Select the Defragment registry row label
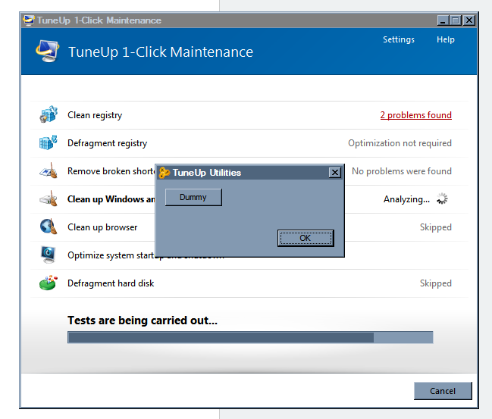The image size is (492, 419). [107, 143]
